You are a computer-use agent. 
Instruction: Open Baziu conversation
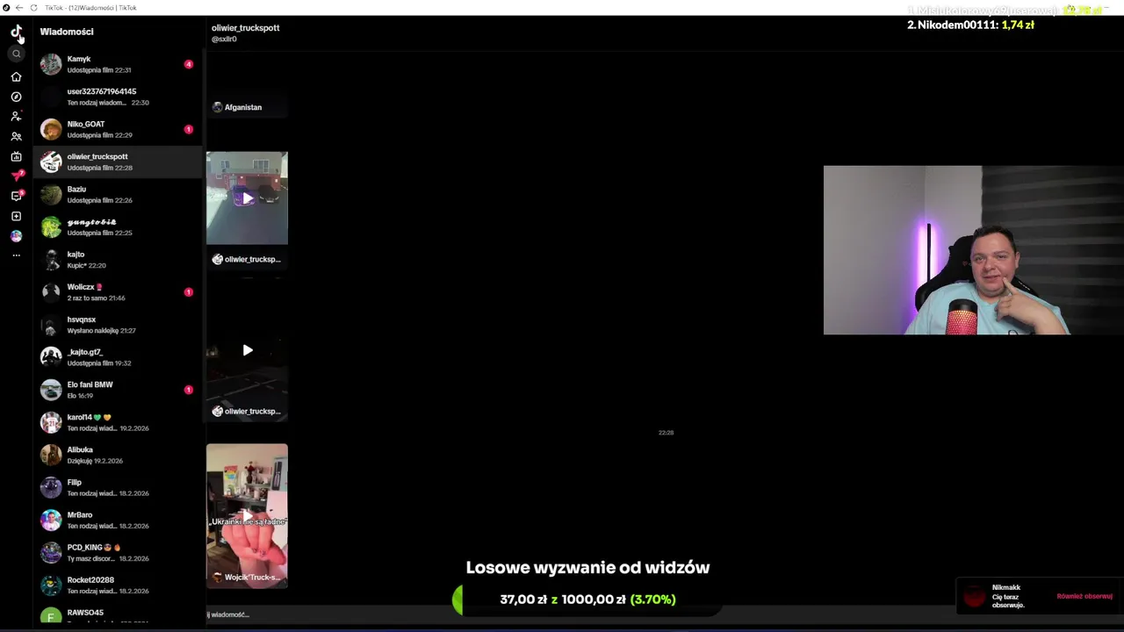click(x=118, y=194)
